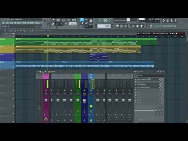Open mixer input '(none)' dropdown

151,76
